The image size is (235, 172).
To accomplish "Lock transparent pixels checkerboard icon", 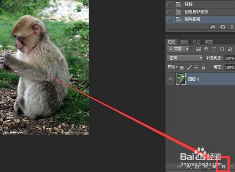I will 182,68.
